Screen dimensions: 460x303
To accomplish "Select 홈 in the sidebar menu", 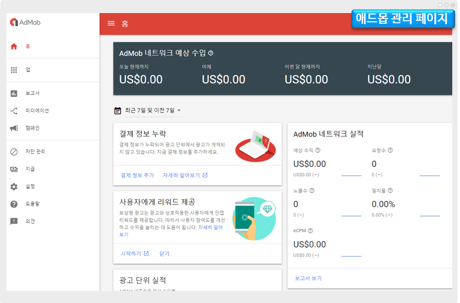I will pos(28,46).
